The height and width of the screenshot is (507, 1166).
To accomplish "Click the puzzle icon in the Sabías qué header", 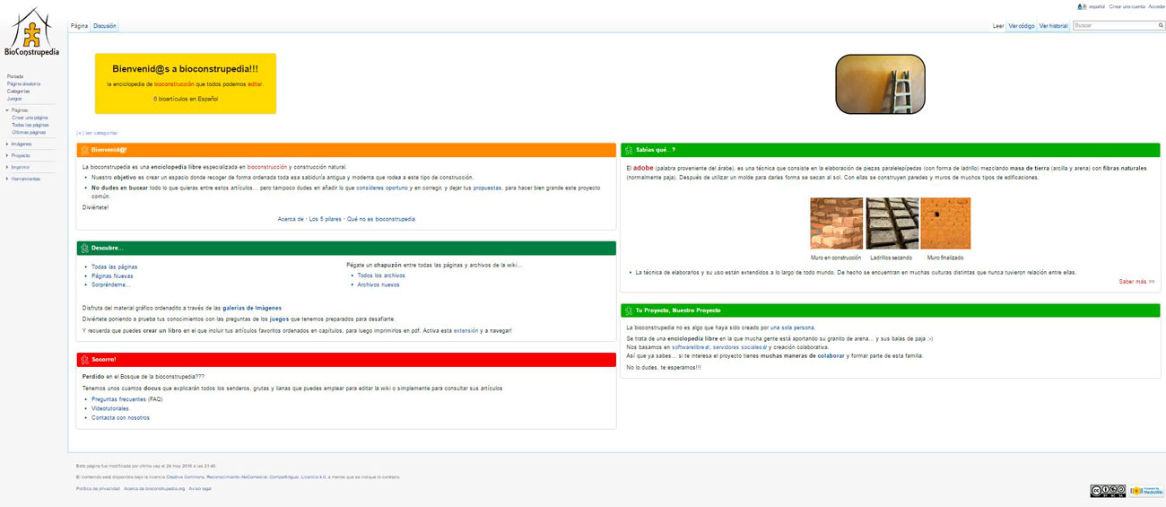I will point(629,151).
